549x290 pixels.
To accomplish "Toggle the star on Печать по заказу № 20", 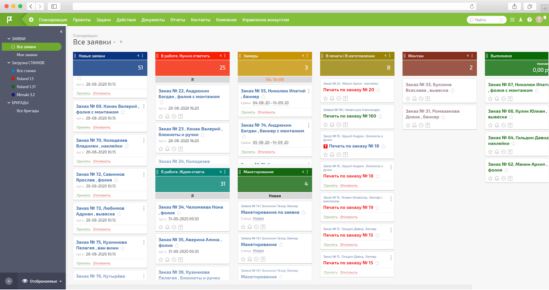I will click(378, 90).
